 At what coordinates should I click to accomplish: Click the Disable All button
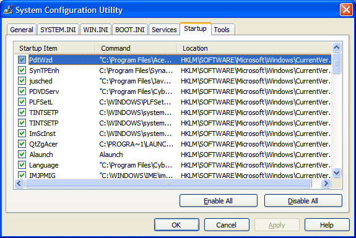[x=303, y=200]
